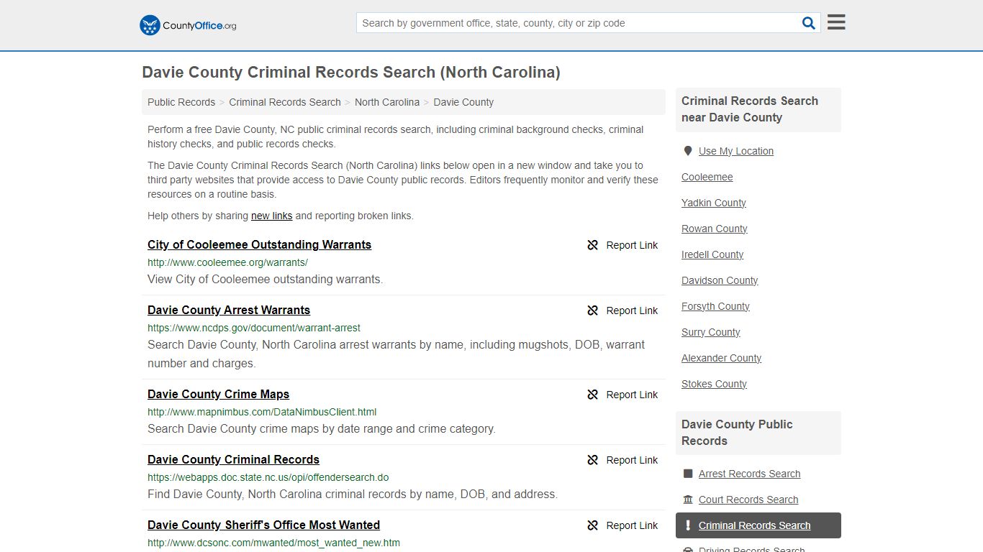
Task: Go to Stokes County nearby search
Action: click(x=714, y=384)
